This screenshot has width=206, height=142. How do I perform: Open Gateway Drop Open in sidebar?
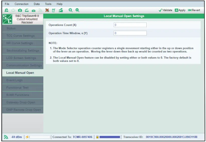(23, 102)
